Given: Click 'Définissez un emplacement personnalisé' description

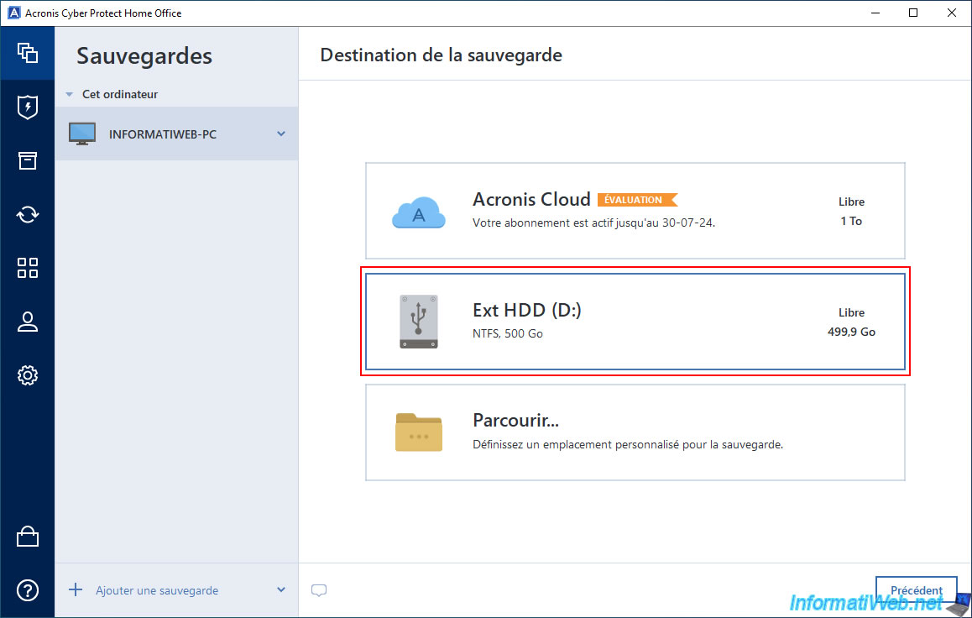Looking at the screenshot, I should tap(628, 444).
